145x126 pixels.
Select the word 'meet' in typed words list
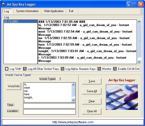[x=27, y=88]
